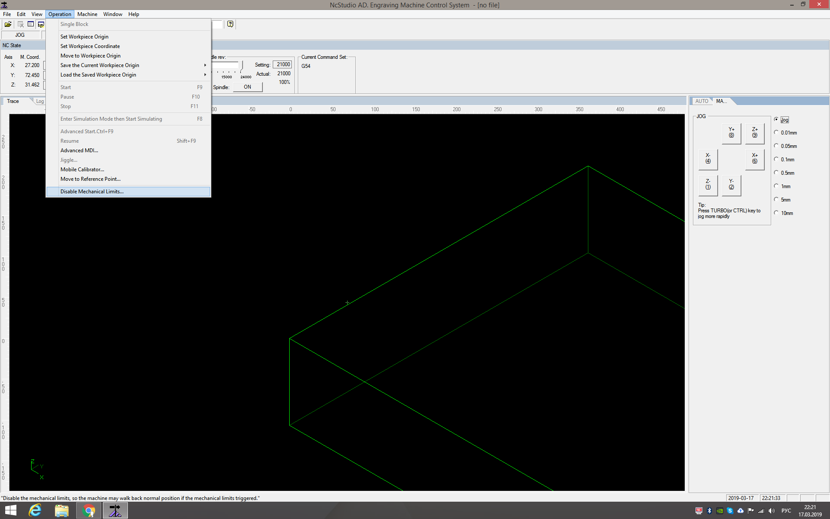Screen dimensions: 830x519
Task: Click the spindle speed slider handle
Action: [241, 65]
